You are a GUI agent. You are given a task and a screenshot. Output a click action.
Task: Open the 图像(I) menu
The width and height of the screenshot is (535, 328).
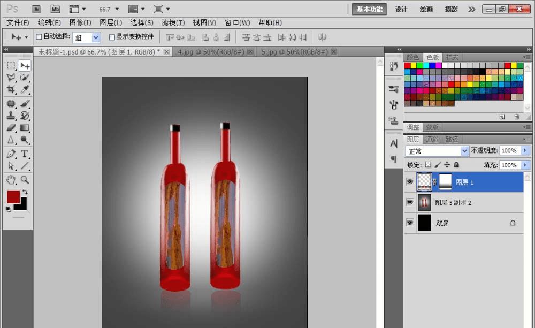pyautogui.click(x=80, y=22)
